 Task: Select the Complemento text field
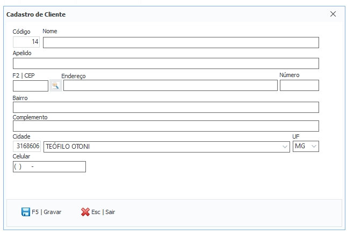tap(165, 126)
